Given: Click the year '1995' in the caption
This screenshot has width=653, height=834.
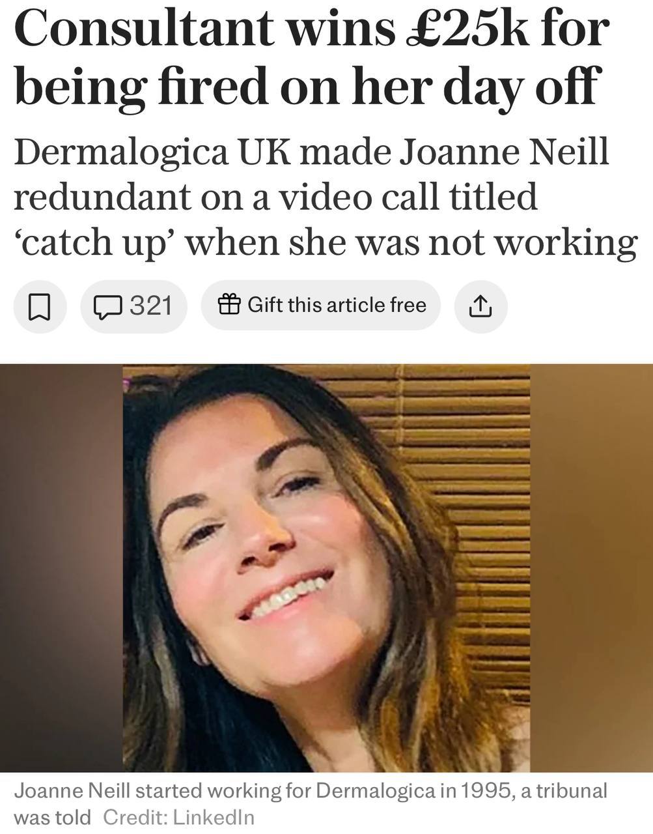Looking at the screenshot, I should click(x=483, y=791).
